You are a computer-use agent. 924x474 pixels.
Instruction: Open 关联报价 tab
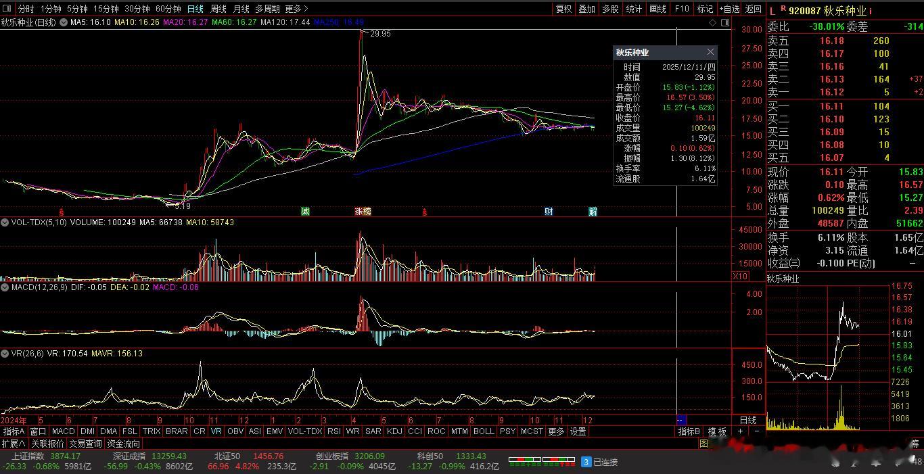pos(47,444)
